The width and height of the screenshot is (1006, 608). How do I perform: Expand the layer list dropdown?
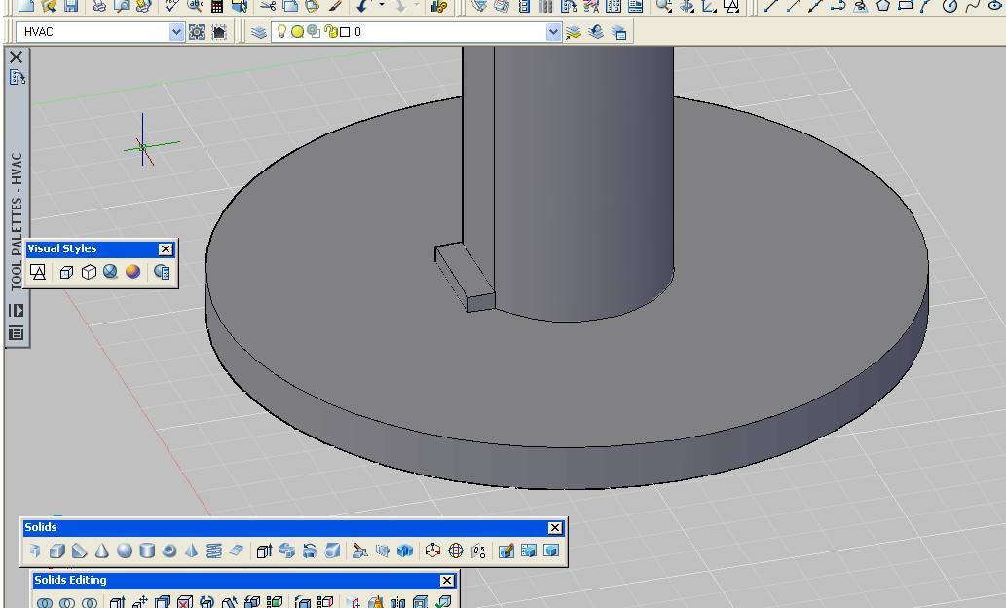point(554,32)
